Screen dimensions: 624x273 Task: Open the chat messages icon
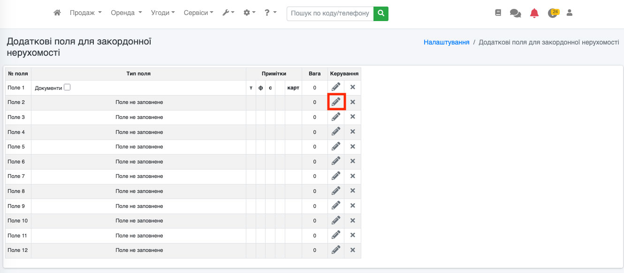tap(515, 13)
